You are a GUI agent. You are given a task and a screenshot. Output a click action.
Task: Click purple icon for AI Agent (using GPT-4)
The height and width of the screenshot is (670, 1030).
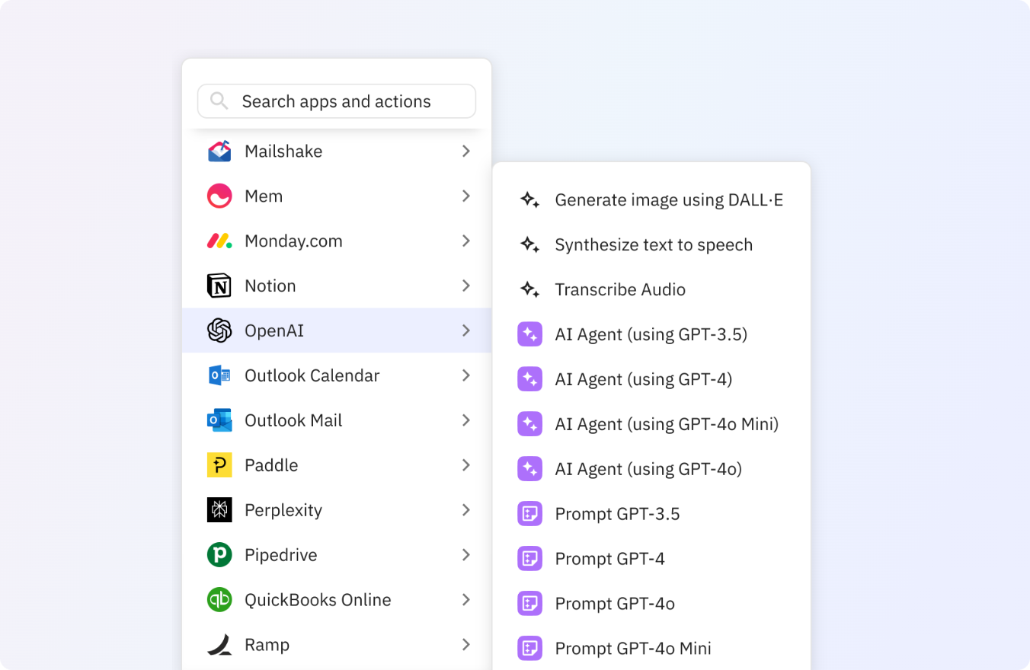(529, 379)
